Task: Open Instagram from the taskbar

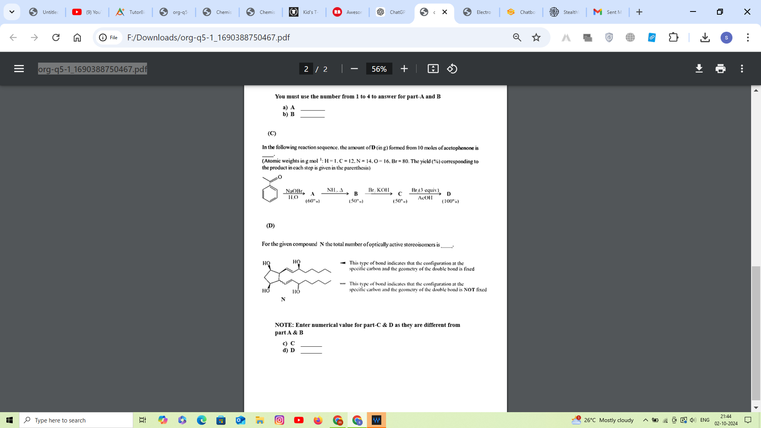Action: (279, 420)
